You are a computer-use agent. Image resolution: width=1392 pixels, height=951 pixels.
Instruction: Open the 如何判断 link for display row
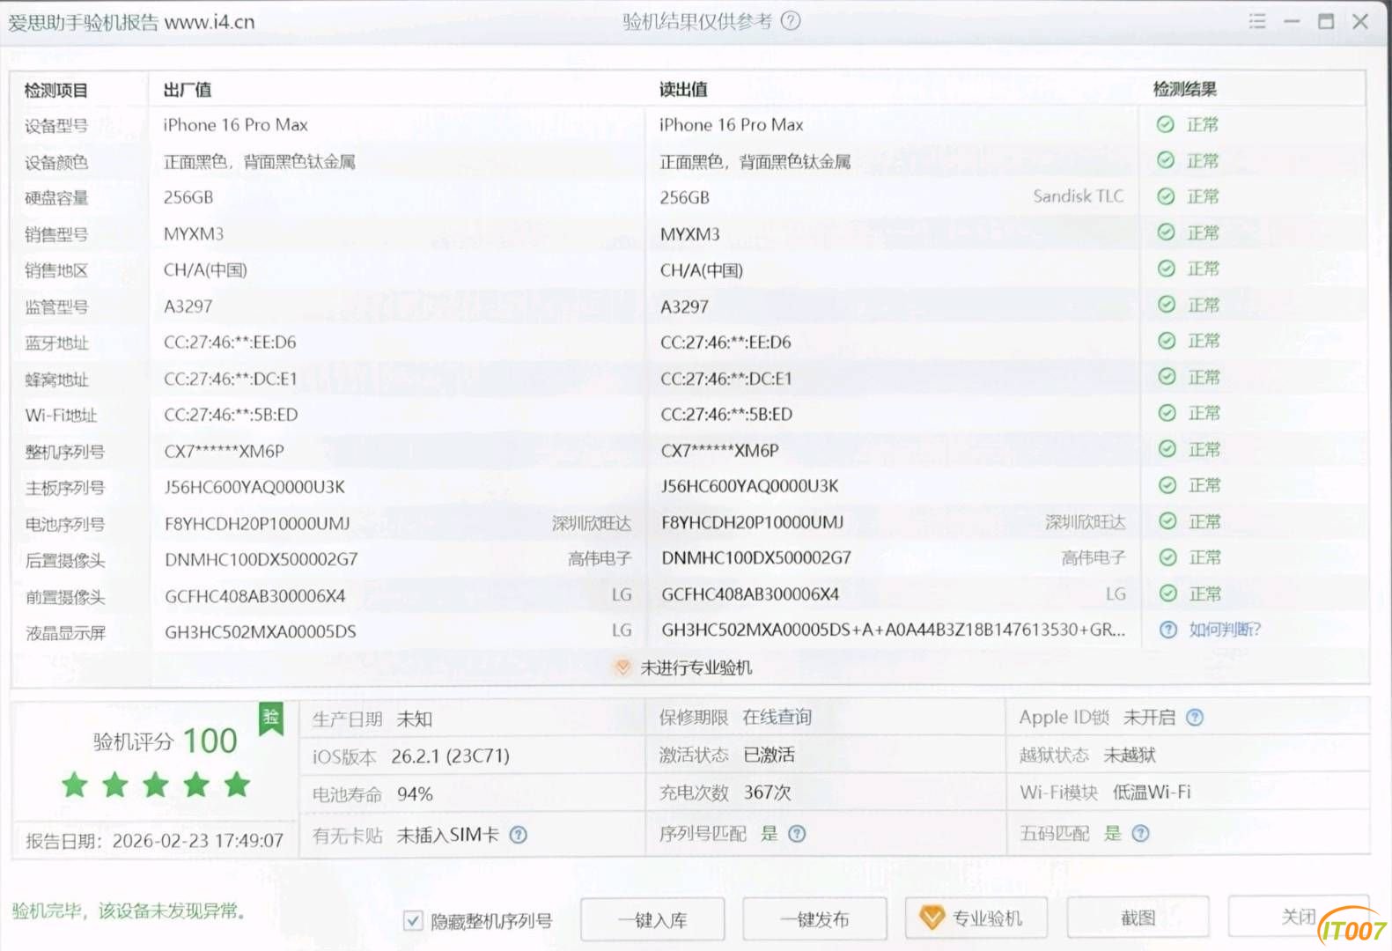point(1224,630)
